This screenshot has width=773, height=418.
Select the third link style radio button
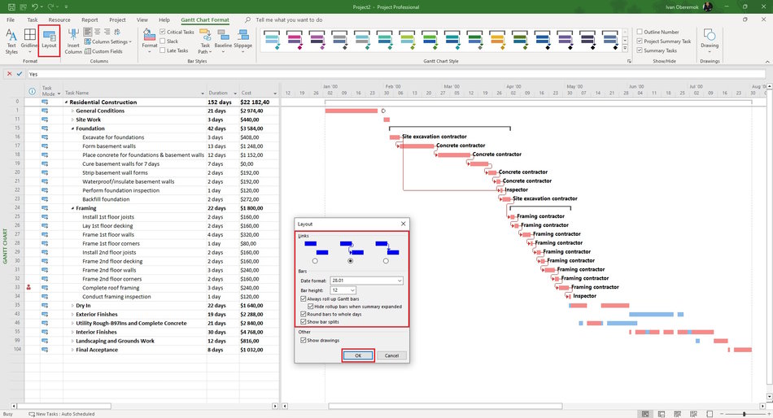[x=386, y=261]
